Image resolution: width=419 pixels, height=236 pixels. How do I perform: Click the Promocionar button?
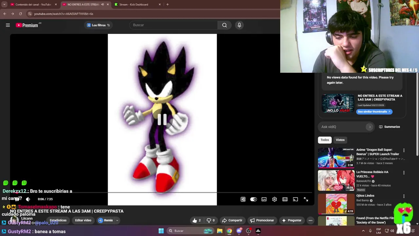pos(262,220)
